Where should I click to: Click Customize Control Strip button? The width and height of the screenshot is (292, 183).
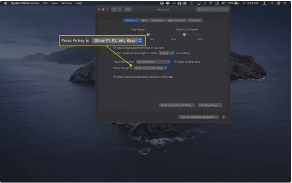point(177,105)
